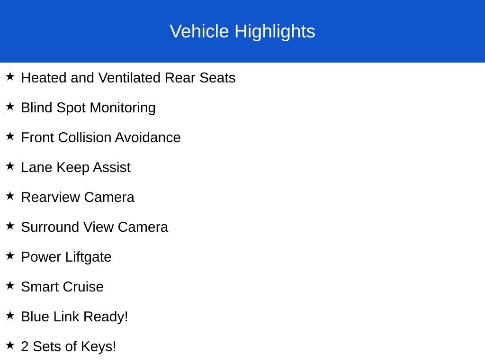Click the Lane Keep Assist text
Screen dimensions: 485x364
[x=76, y=167]
